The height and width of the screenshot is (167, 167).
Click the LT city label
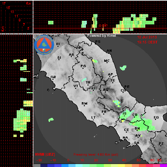click(x=93, y=118)
